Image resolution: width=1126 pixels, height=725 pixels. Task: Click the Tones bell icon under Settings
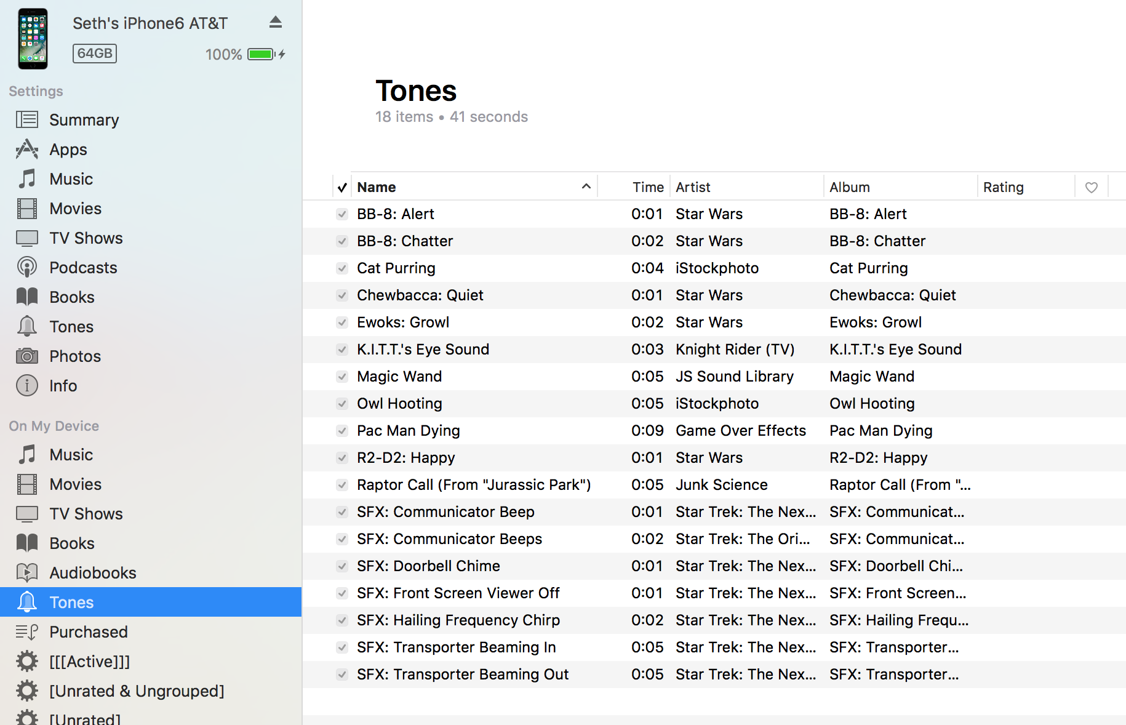[27, 326]
